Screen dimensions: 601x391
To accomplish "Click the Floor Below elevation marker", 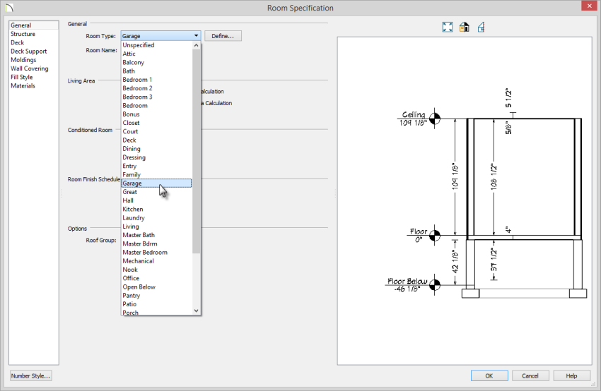I will coord(434,284).
